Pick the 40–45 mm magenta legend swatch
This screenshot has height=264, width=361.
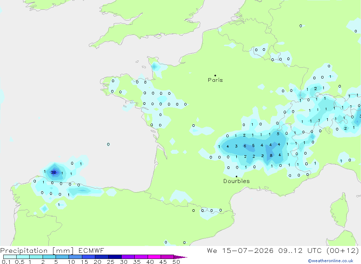154,257
